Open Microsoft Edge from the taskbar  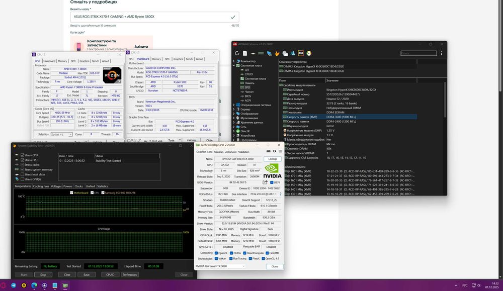34,285
